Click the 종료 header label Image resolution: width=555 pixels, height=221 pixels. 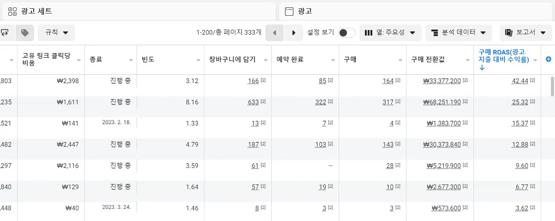pos(96,60)
